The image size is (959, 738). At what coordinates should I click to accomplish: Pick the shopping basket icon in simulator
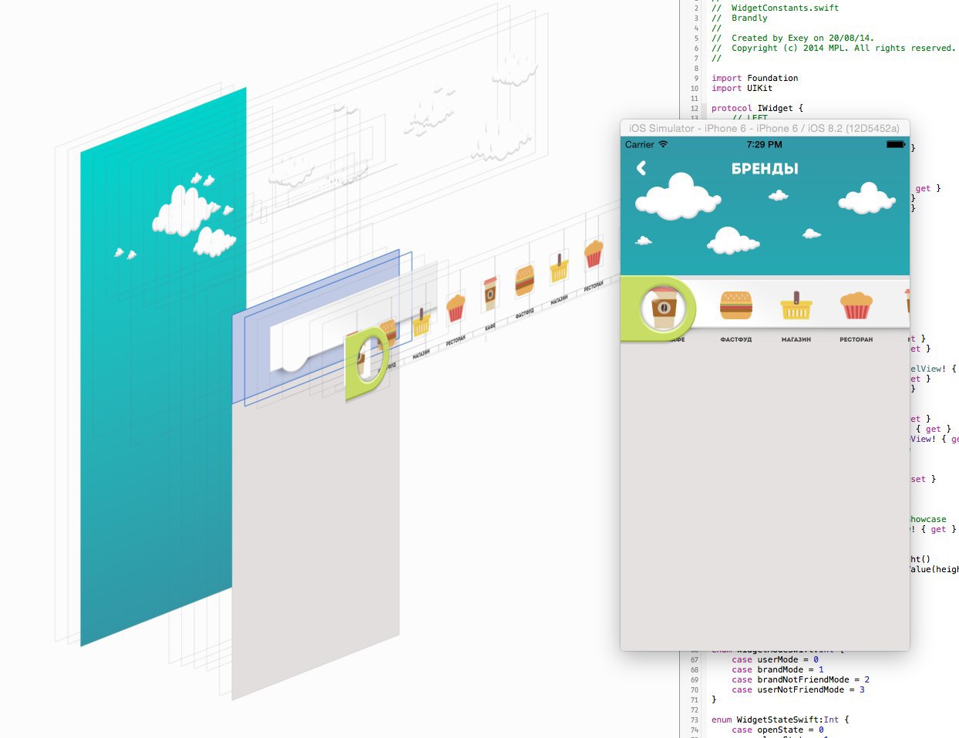[x=796, y=305]
